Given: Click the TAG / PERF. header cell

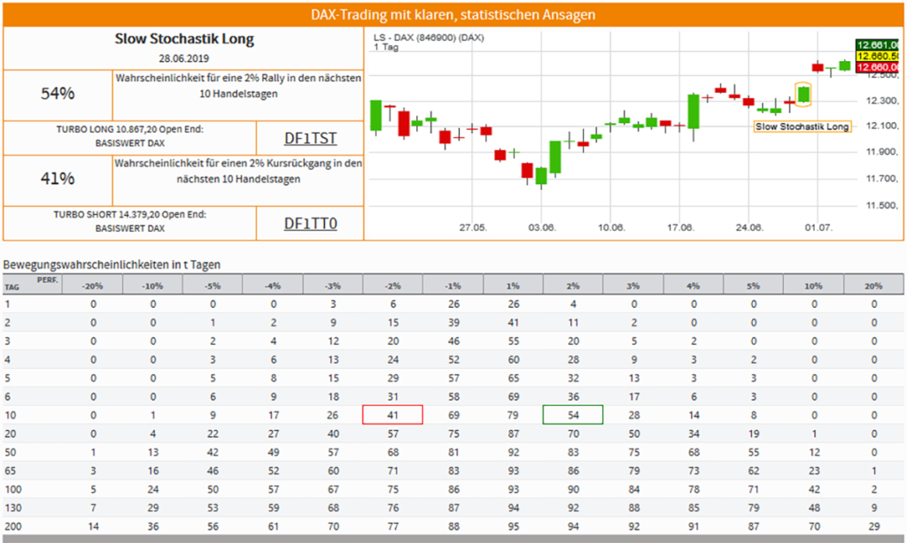Looking at the screenshot, I should [33, 284].
